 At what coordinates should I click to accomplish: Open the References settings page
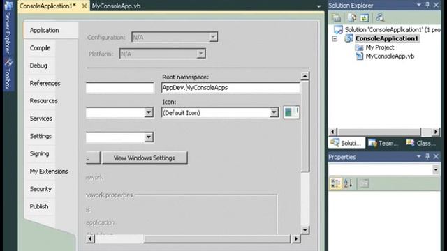point(45,83)
